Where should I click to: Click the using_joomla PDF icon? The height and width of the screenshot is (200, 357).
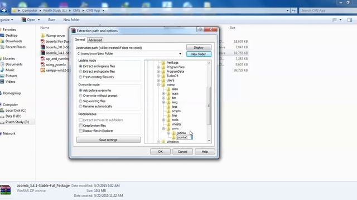tap(42, 64)
